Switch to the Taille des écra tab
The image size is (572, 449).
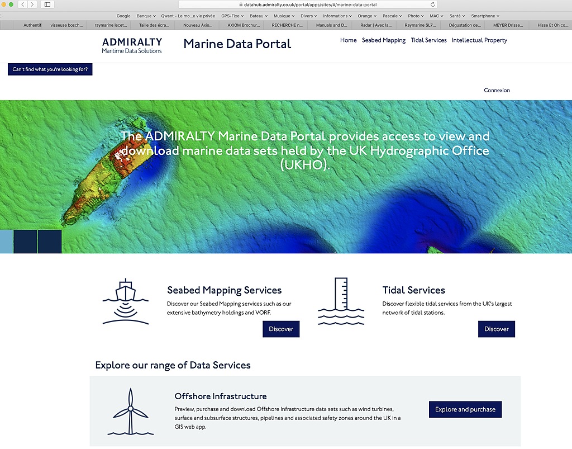[153, 25]
